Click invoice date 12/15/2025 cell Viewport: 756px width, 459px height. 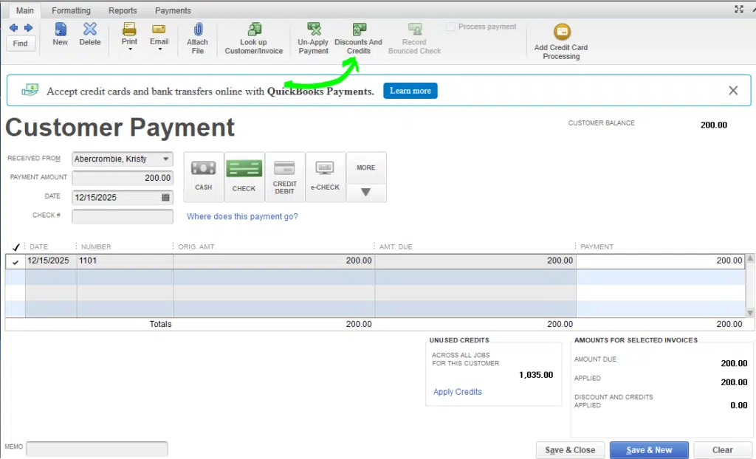click(51, 260)
